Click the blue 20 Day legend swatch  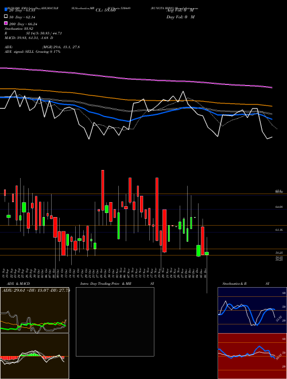click(6, 10)
